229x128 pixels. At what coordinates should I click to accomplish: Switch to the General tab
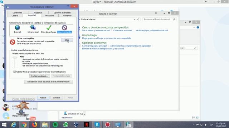(x=15, y=16)
